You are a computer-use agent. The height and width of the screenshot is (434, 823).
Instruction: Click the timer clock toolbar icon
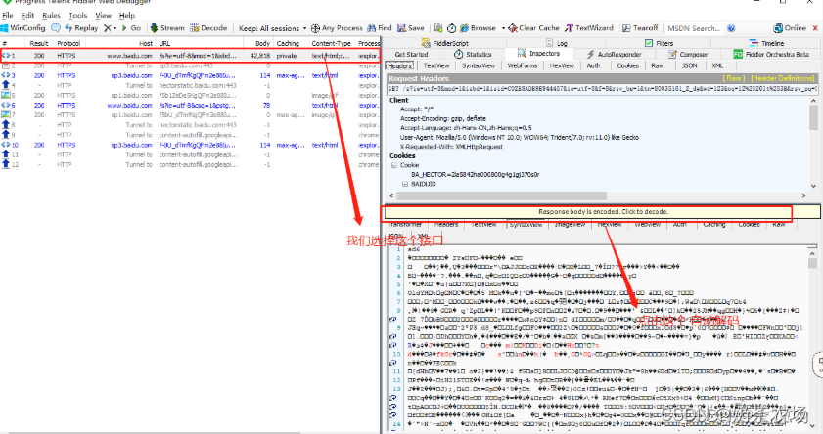pyautogui.click(x=451, y=28)
